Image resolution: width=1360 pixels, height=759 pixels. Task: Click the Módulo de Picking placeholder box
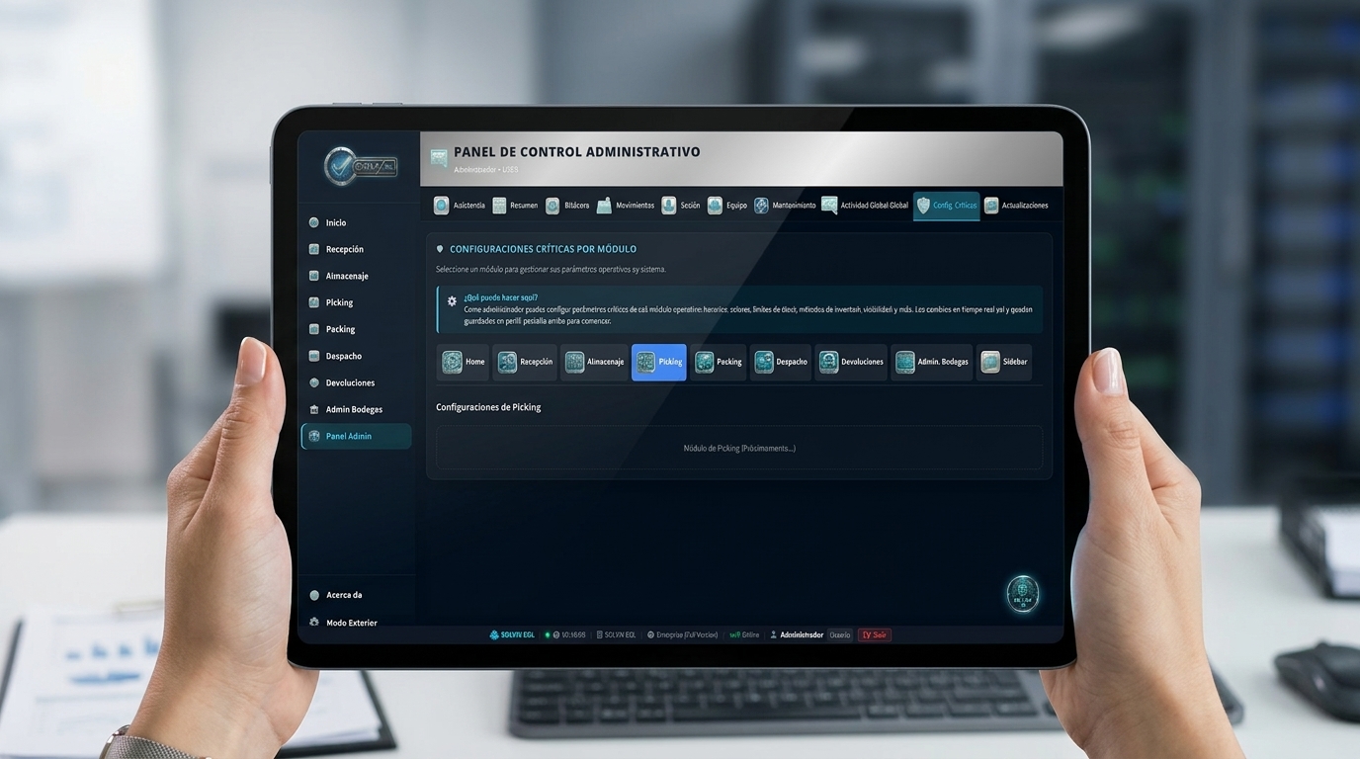[x=739, y=448]
